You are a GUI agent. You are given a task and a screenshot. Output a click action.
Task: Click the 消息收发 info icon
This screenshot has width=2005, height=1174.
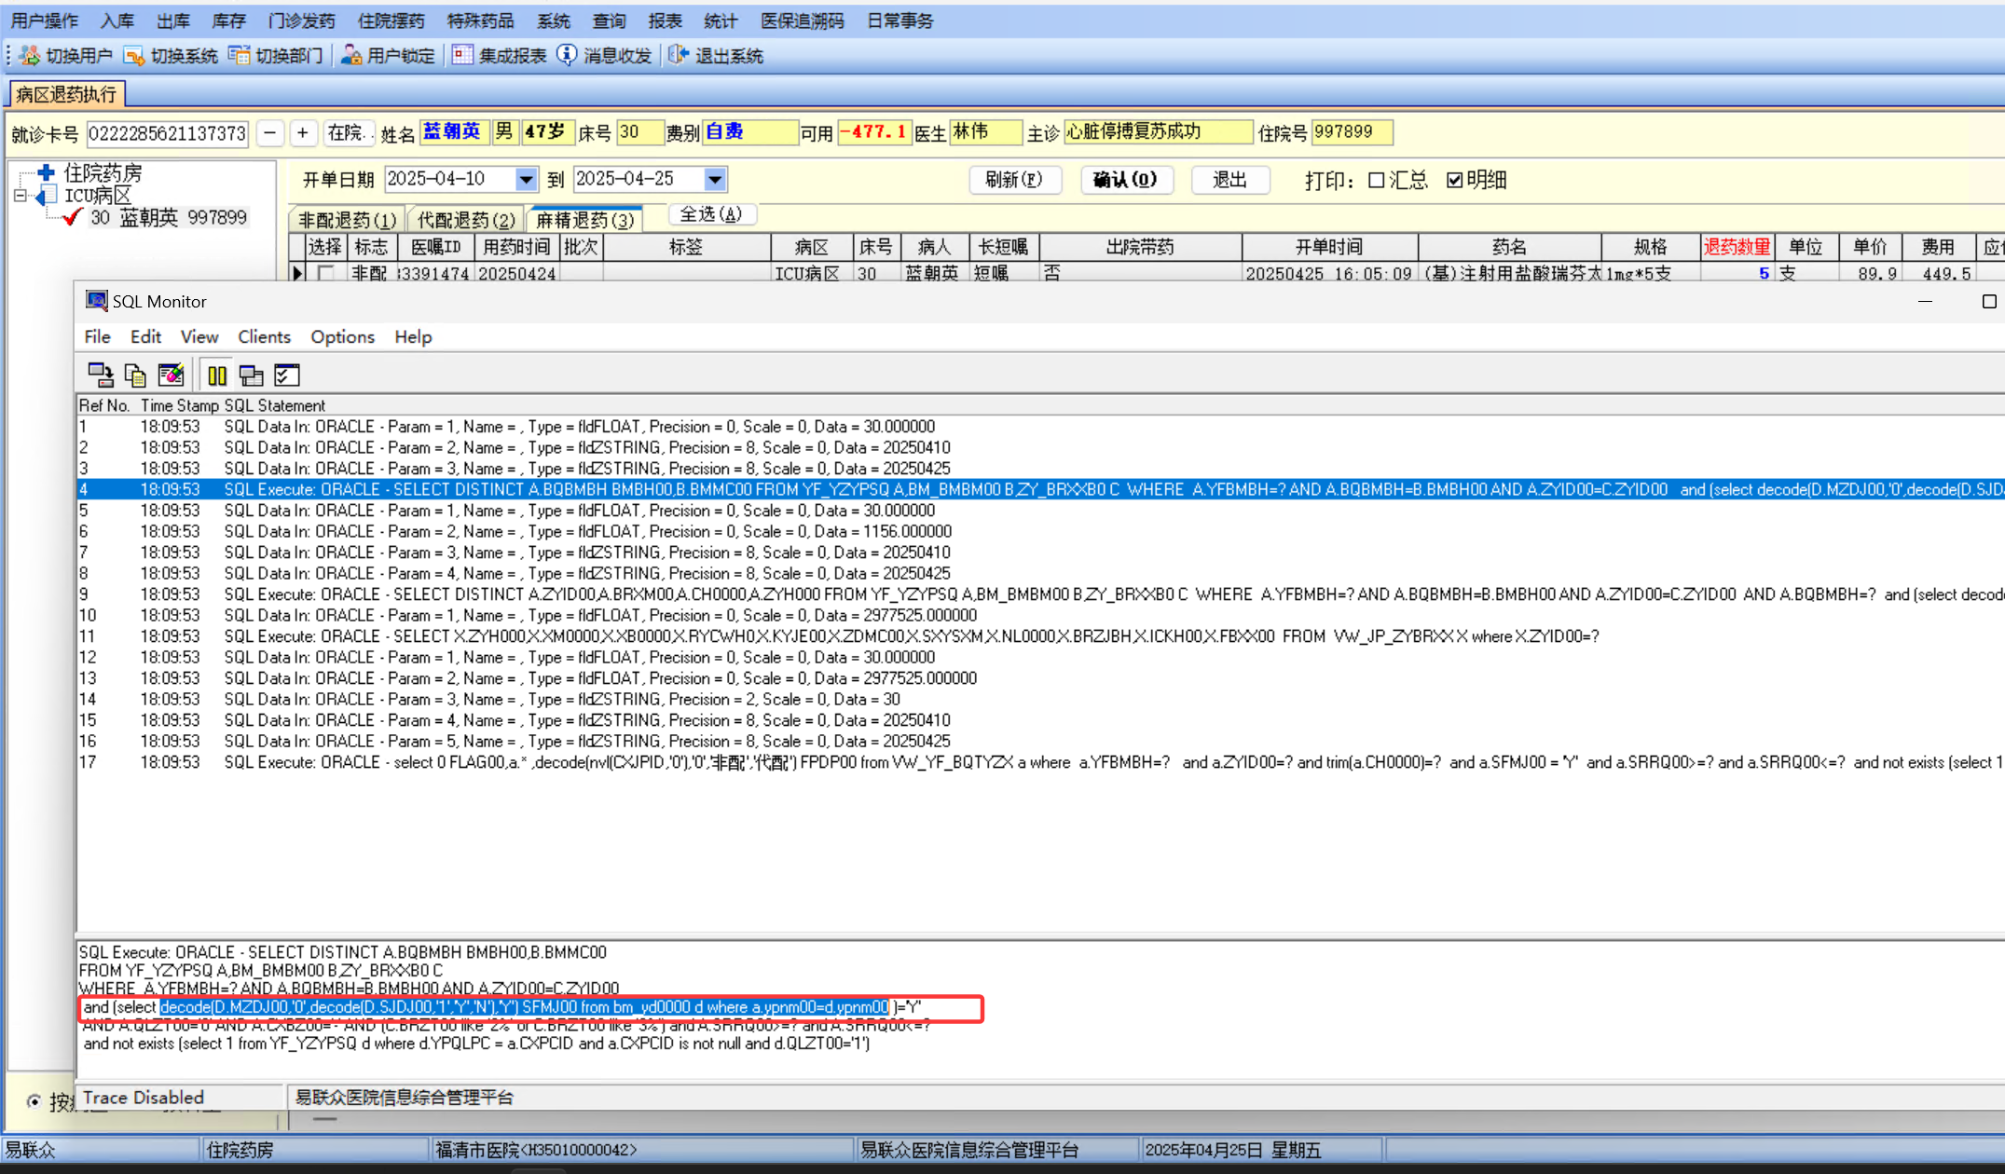[567, 56]
